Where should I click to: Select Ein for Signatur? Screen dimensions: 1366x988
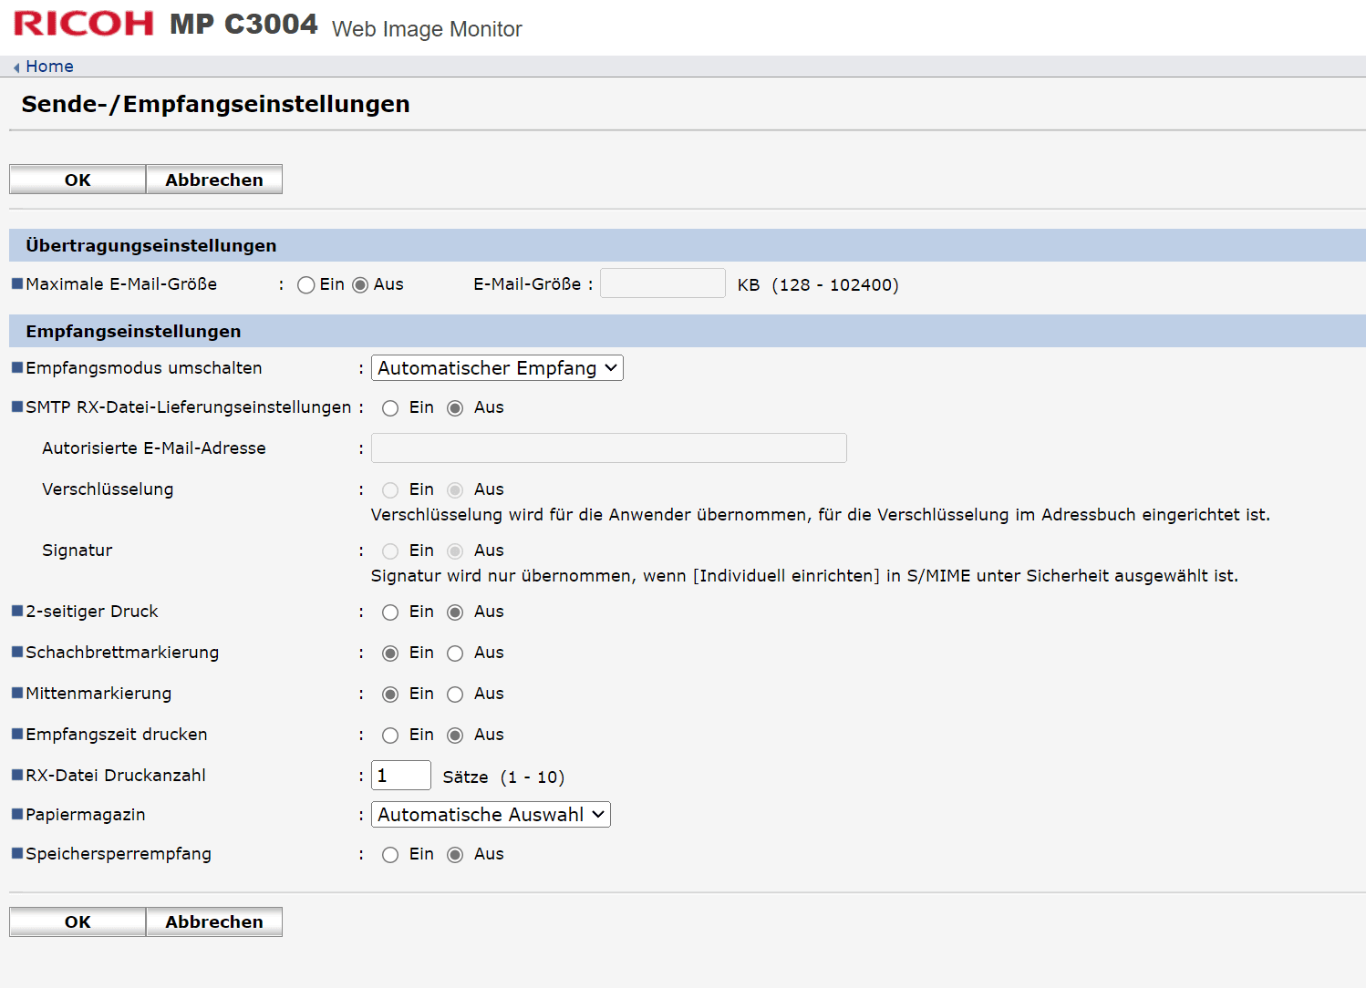pyautogui.click(x=390, y=551)
